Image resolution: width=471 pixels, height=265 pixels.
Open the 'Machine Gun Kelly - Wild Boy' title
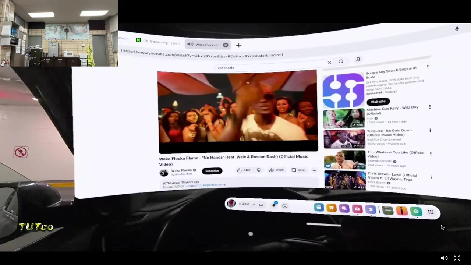[392, 110]
